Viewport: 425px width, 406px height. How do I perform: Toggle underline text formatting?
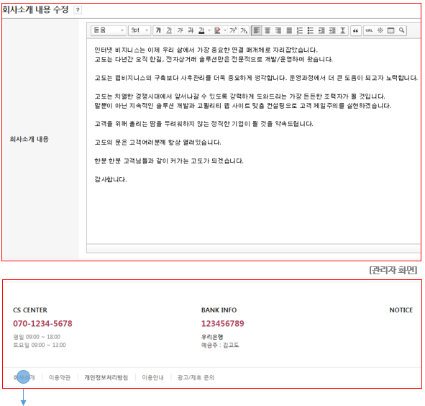click(169, 30)
